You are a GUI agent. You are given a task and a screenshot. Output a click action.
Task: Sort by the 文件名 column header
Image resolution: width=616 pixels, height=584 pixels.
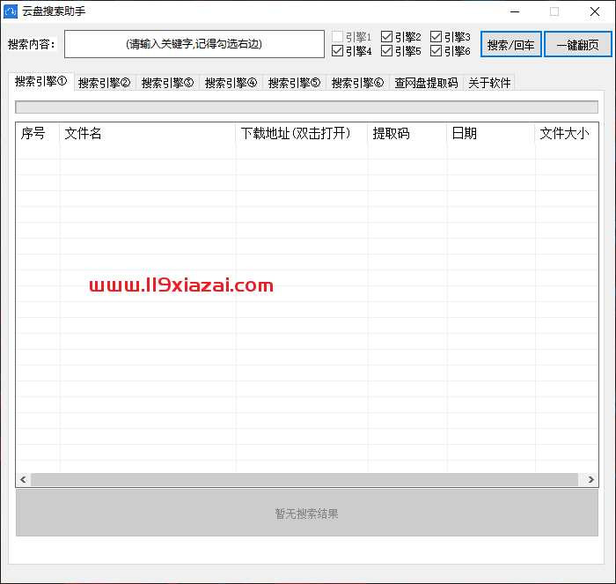click(148, 133)
